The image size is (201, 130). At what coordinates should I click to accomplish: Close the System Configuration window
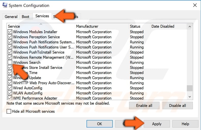(195, 5)
